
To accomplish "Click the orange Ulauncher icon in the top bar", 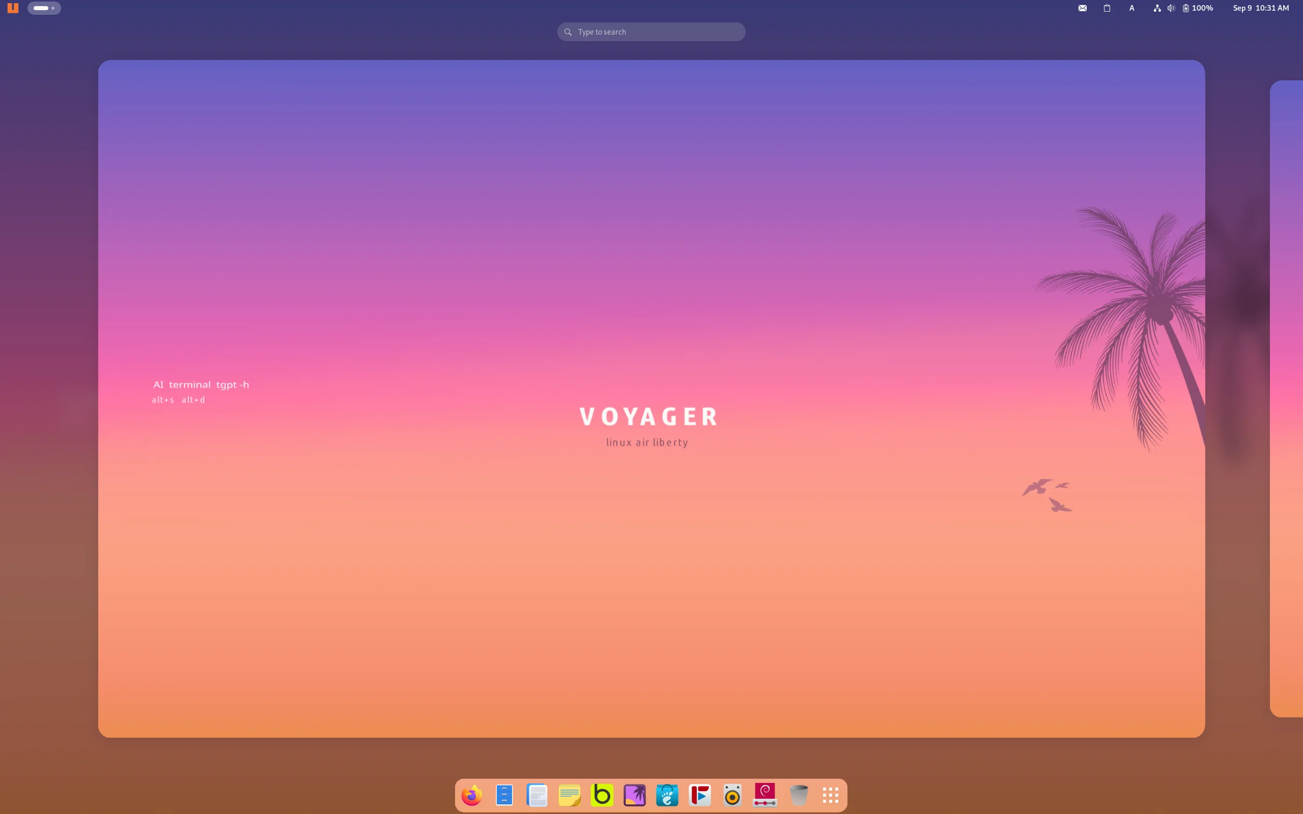I will tap(12, 8).
